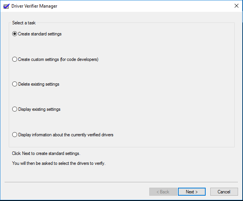This screenshot has height=201, width=243.
Task: Close the Driver Verifier Manager window
Action: [x=237, y=6]
